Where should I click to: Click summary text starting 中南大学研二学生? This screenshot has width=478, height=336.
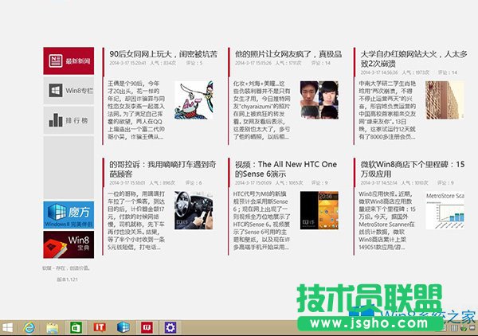tap(387, 110)
